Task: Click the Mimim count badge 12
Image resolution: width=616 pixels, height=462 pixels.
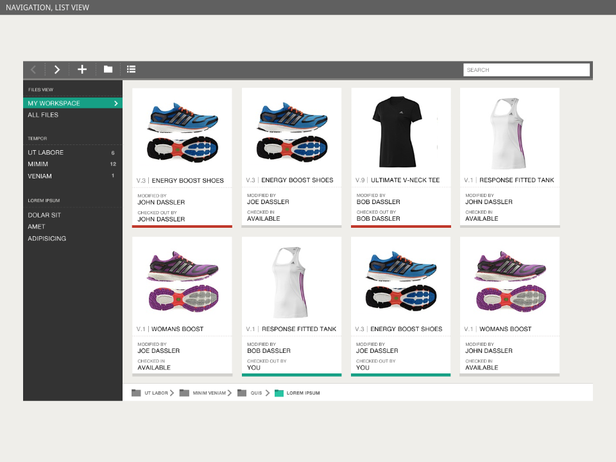Action: [113, 164]
